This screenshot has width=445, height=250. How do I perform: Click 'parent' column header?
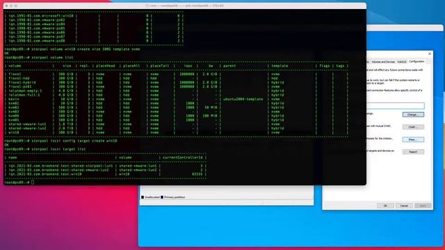[229, 66]
